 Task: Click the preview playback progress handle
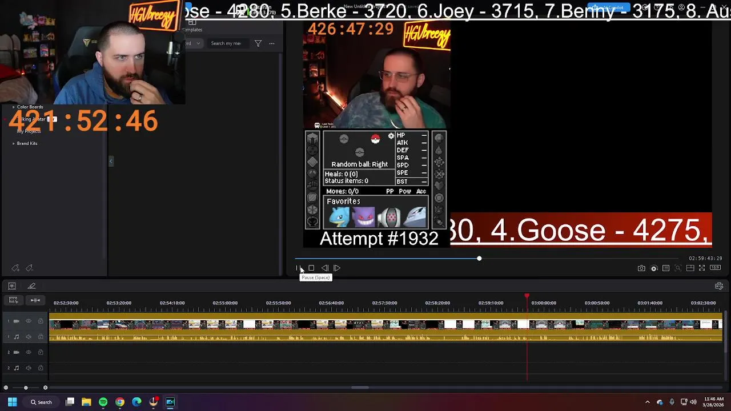(x=479, y=259)
